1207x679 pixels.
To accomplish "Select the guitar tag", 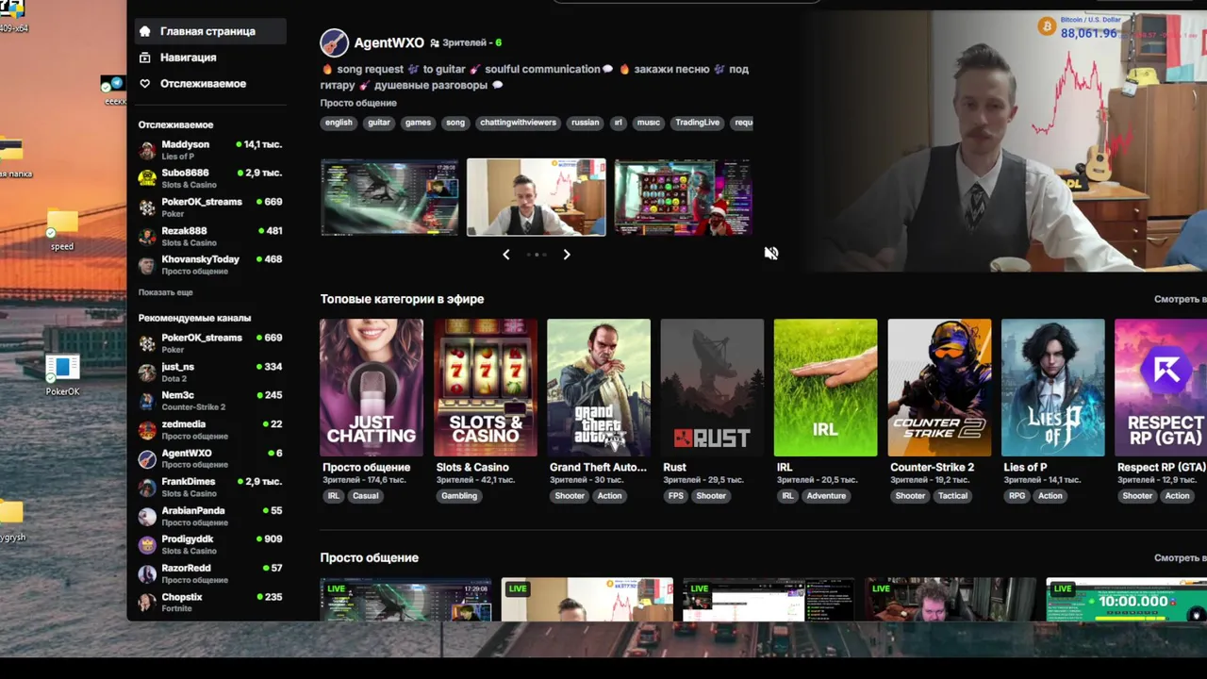I will point(379,123).
